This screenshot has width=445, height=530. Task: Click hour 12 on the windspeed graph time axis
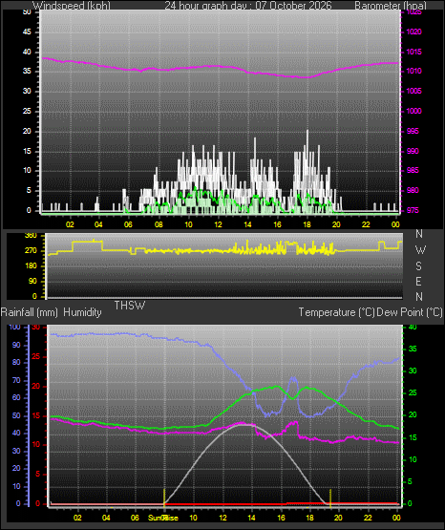218,224
